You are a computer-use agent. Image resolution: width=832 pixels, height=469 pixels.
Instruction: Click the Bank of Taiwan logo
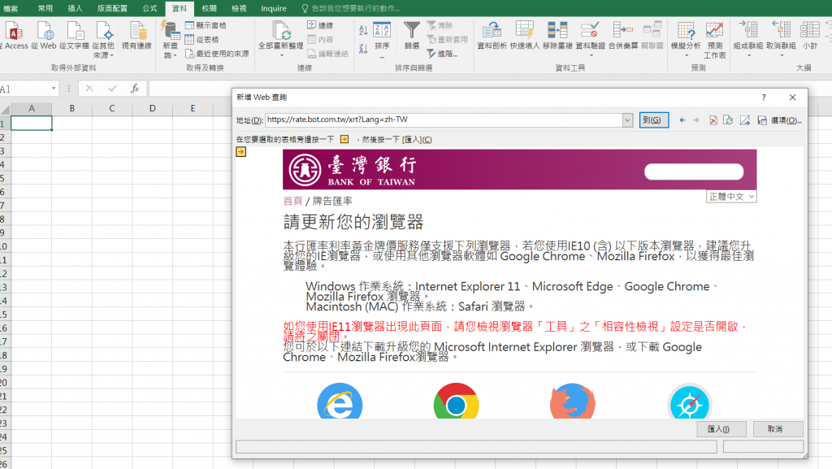pyautogui.click(x=353, y=170)
